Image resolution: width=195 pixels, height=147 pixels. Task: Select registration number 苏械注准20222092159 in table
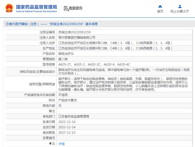tap(74, 32)
